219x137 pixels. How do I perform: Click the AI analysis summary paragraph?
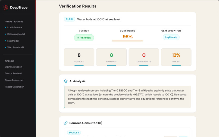click(127, 96)
